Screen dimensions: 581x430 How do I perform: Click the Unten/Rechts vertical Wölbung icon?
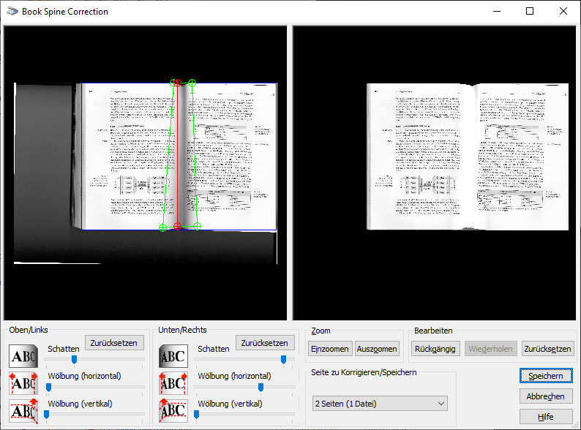173,411
